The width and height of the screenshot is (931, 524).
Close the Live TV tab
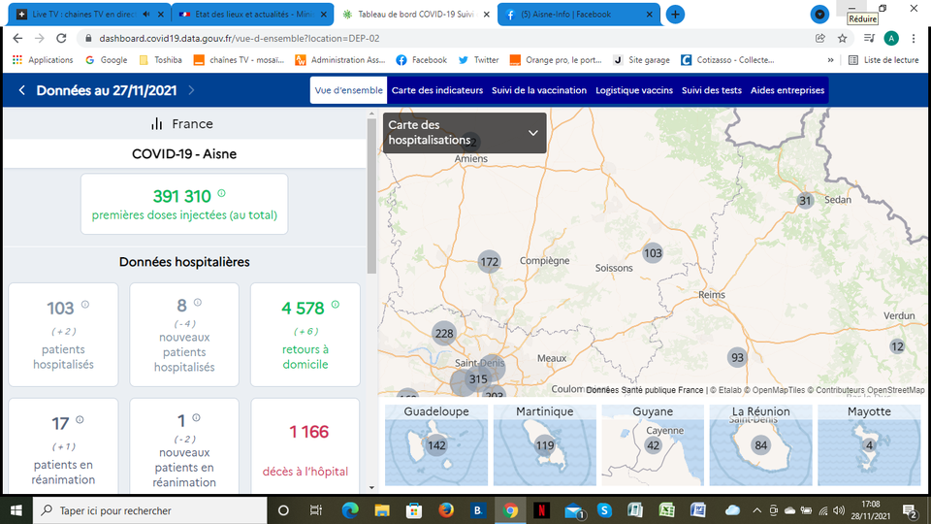(x=161, y=15)
